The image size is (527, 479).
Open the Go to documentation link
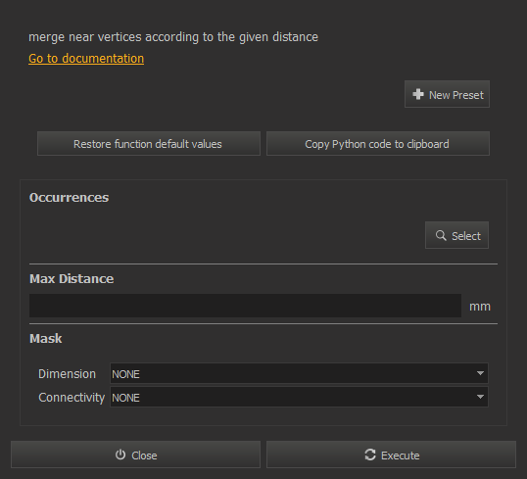tap(86, 59)
